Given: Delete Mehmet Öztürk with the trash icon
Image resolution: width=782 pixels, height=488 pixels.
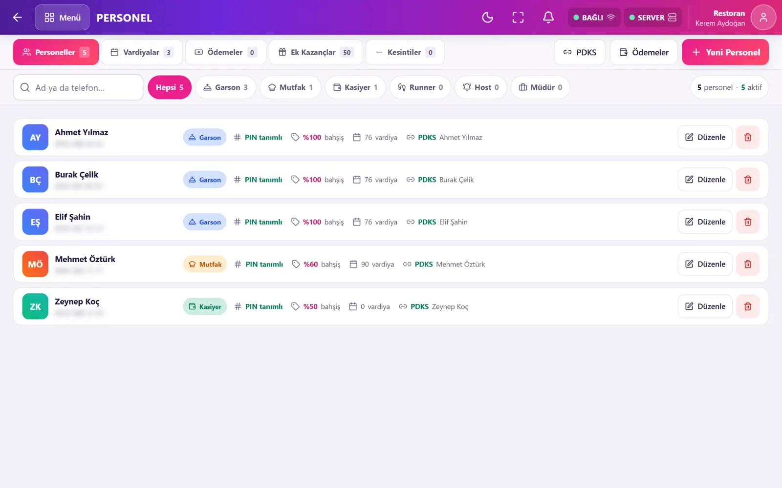Looking at the screenshot, I should (x=747, y=264).
